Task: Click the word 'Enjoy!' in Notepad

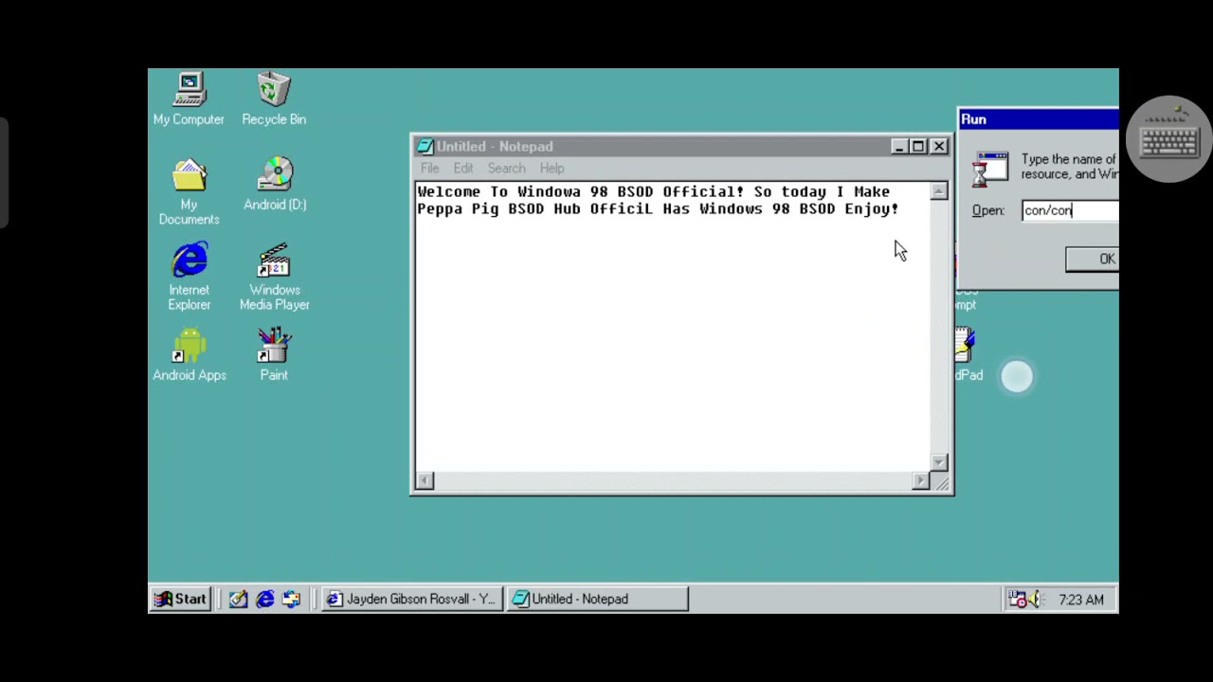Action: tap(872, 208)
